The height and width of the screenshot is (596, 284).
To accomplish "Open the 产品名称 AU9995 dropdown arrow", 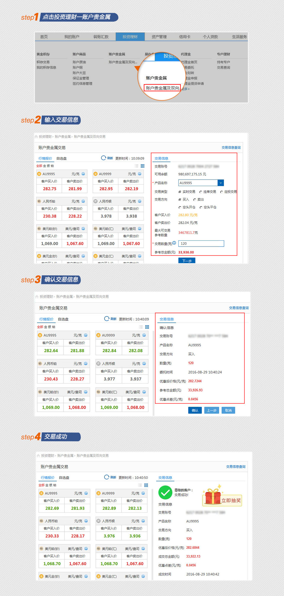I will point(221,183).
